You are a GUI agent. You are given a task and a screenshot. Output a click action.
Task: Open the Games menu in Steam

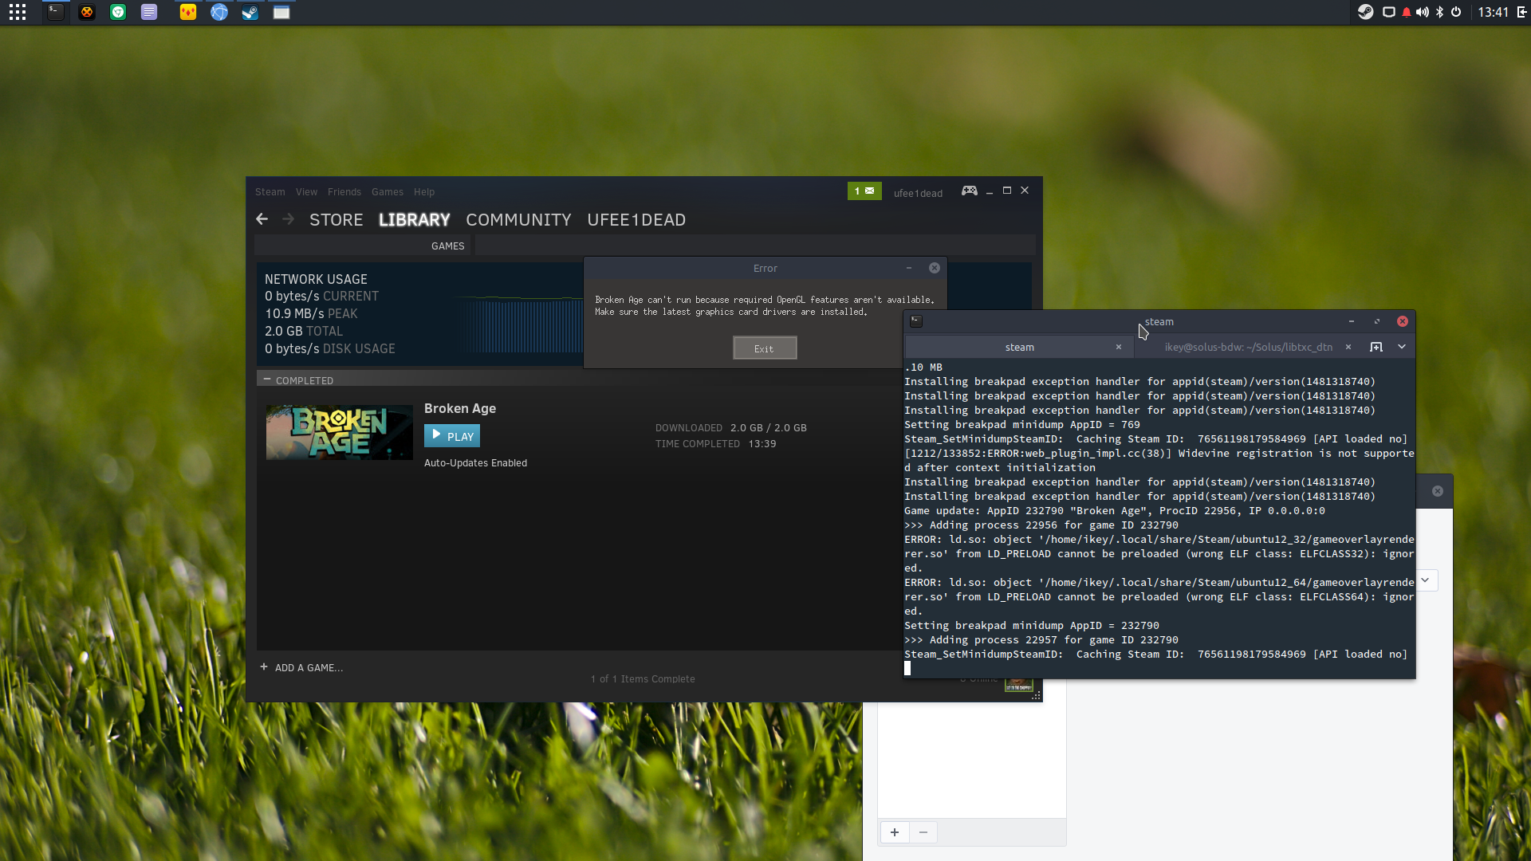tap(387, 192)
